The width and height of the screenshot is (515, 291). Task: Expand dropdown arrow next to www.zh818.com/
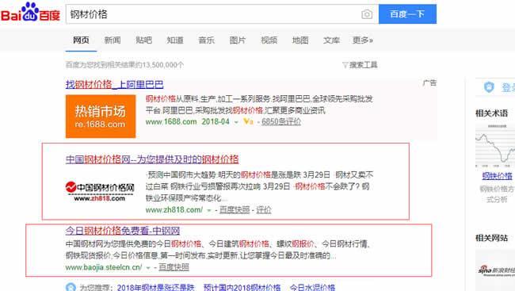click(x=209, y=210)
